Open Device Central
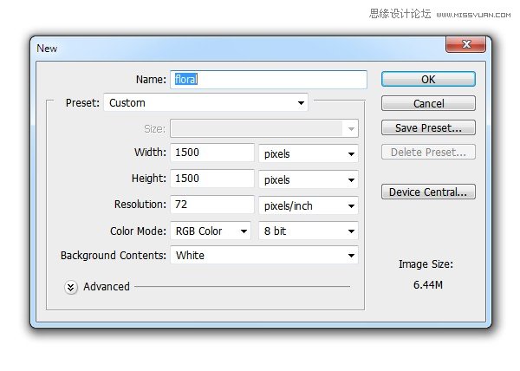520x371 pixels. pos(428,192)
